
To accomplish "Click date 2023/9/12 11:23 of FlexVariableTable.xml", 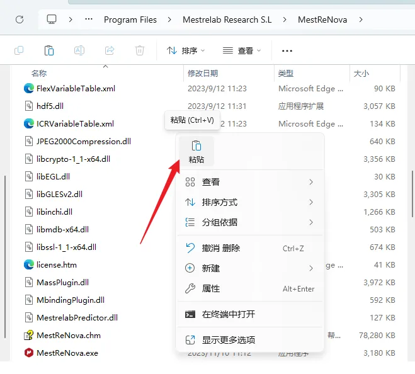I will (217, 88).
